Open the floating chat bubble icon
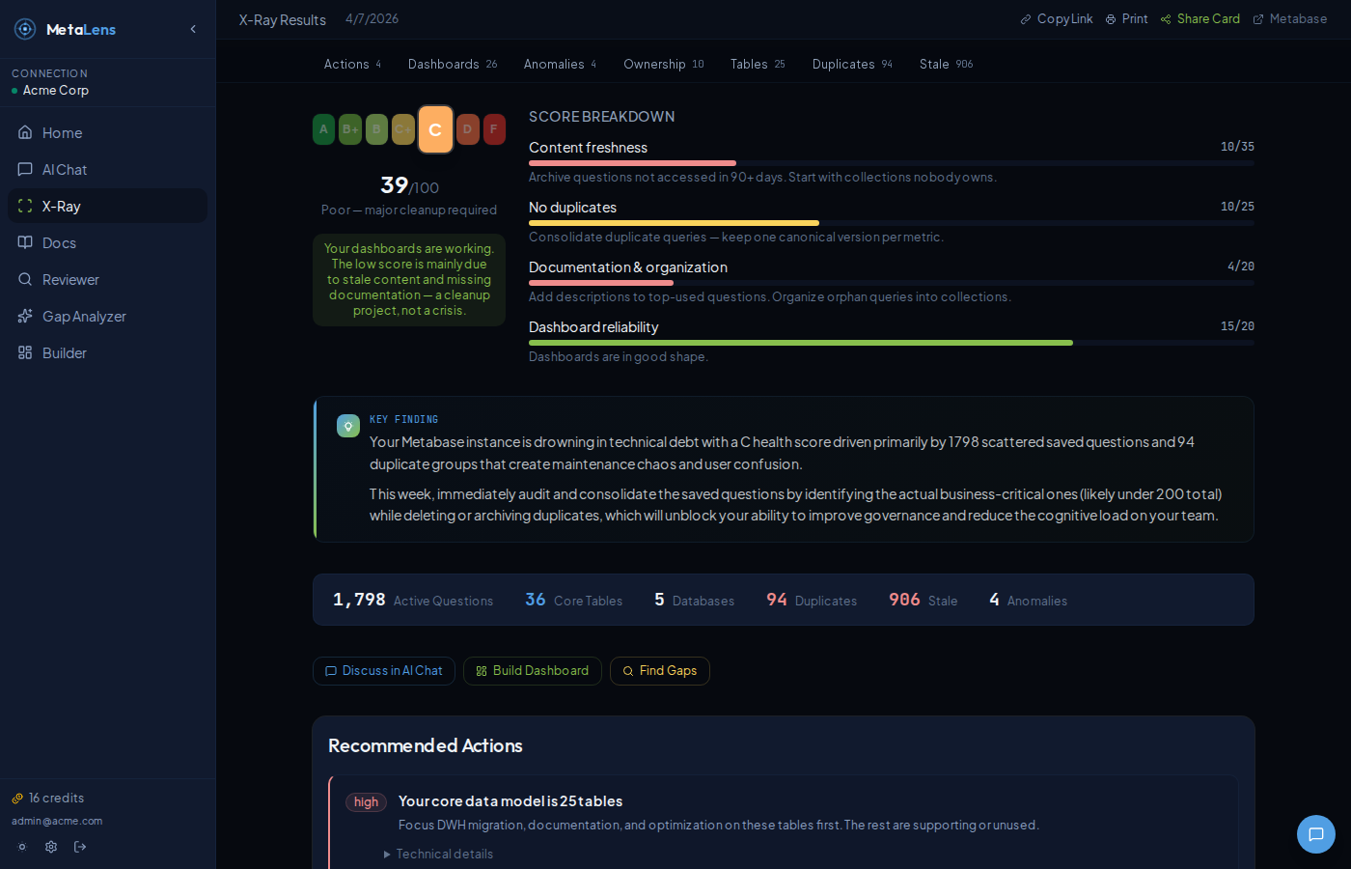The width and height of the screenshot is (1351, 869). click(1315, 834)
